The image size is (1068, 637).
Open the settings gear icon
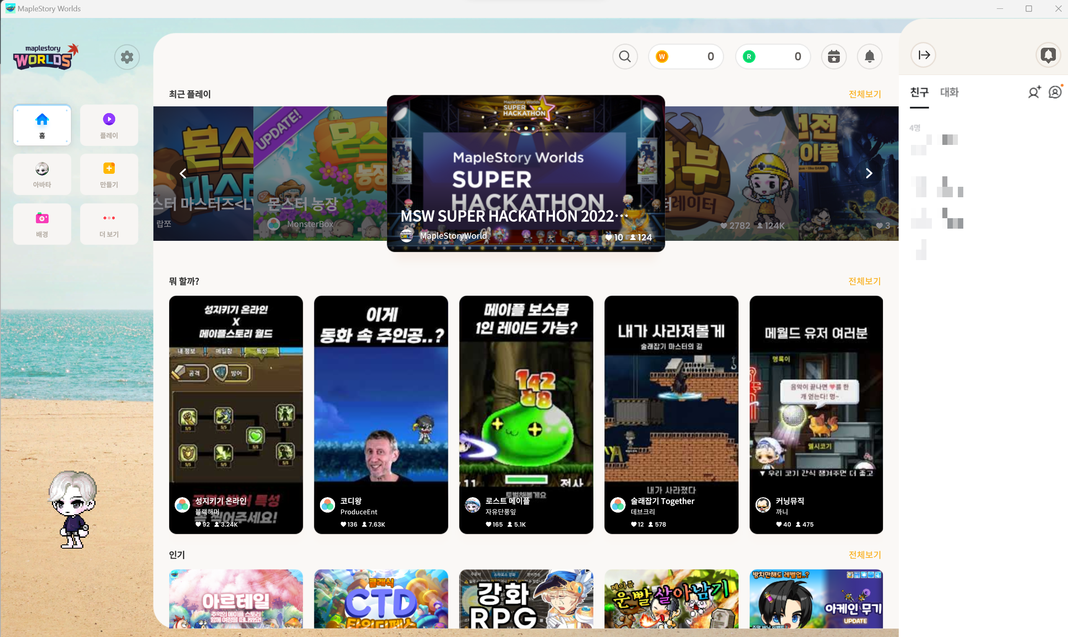tap(126, 57)
